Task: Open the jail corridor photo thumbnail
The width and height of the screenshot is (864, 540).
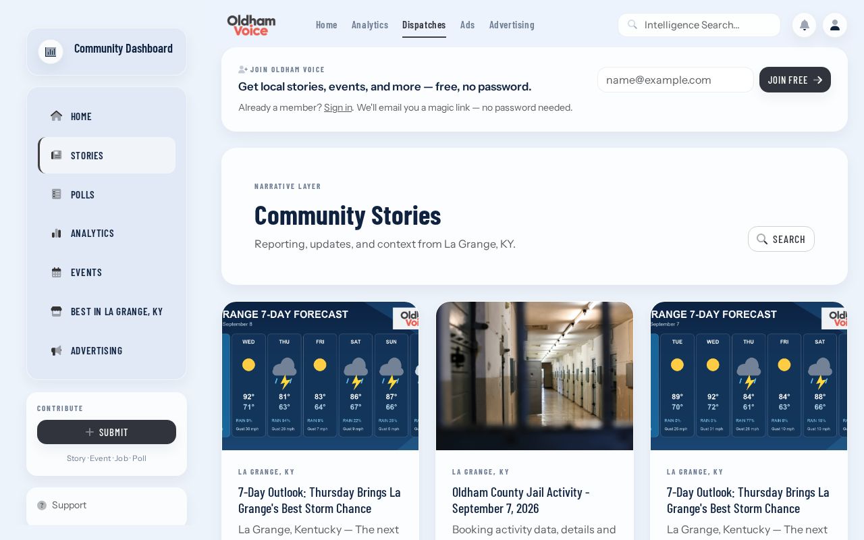Action: [x=535, y=376]
